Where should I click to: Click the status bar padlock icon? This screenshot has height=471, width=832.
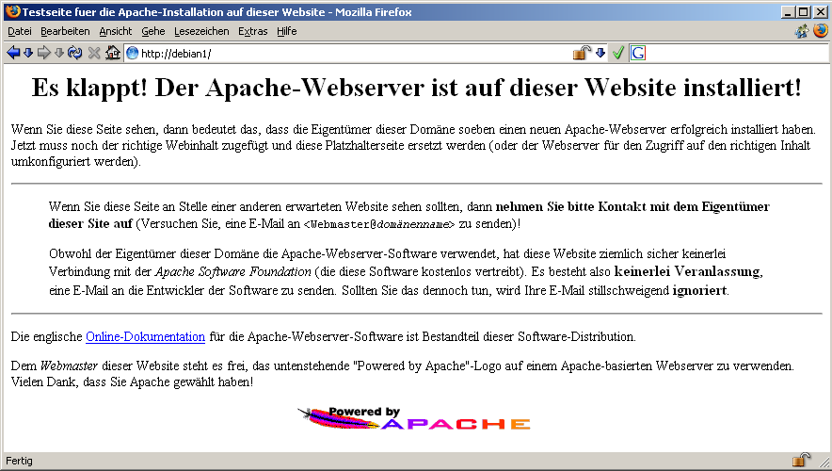pyautogui.click(x=801, y=460)
